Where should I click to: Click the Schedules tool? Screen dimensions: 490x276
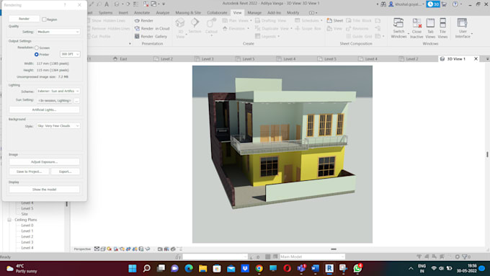click(x=308, y=21)
